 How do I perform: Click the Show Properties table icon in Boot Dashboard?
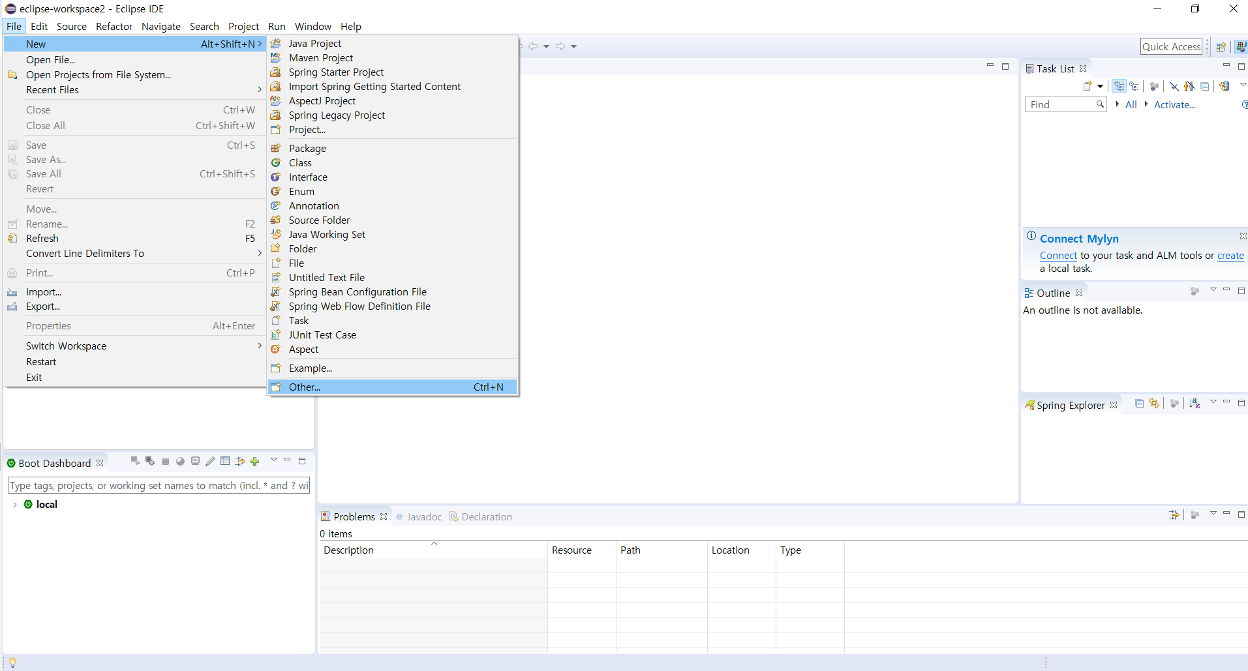point(225,461)
